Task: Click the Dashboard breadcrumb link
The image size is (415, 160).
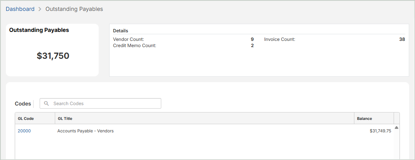Action: point(20,9)
